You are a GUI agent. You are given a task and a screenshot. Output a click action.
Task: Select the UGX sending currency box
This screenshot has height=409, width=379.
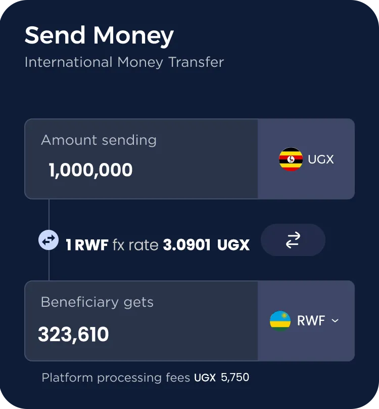(x=306, y=159)
